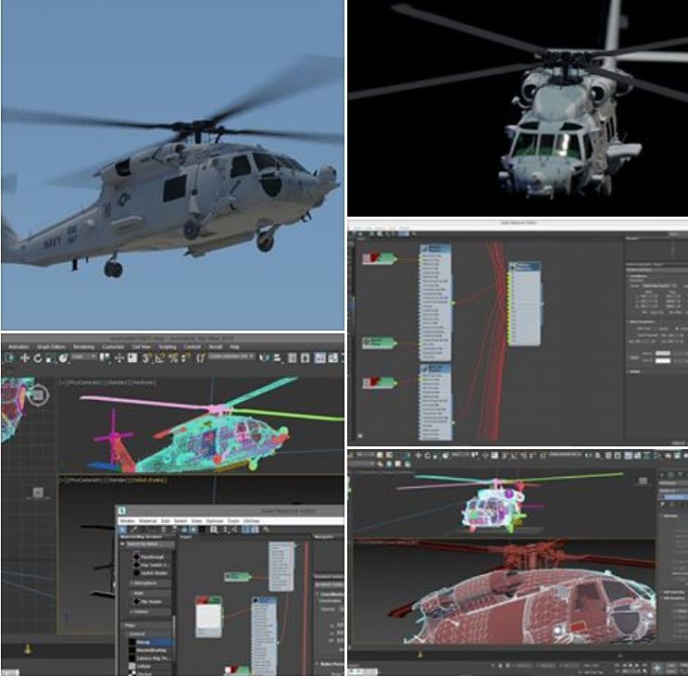The image size is (688, 688).
Task: Select the highlighted modifier stack entry in right window
Action: [x=674, y=496]
